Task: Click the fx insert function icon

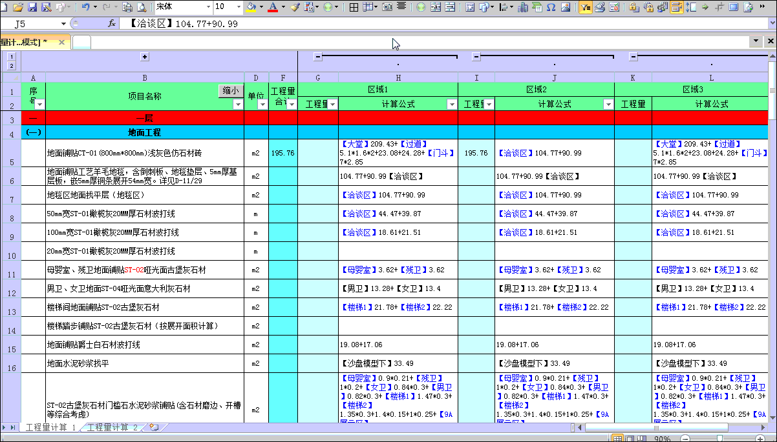Action: 111,24
